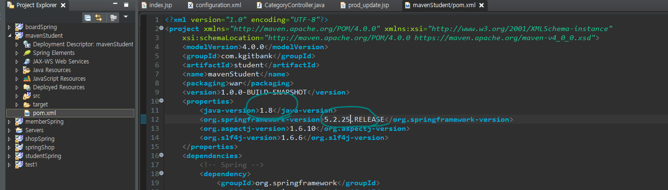Fold the project element at line 2
Screen dimensions: 668x190
161,28
